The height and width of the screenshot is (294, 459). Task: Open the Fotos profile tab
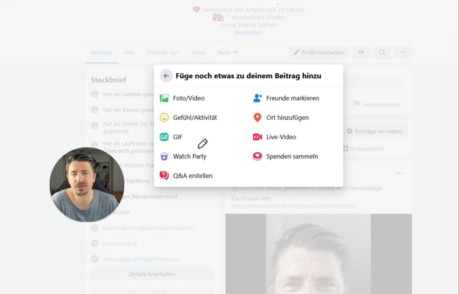[198, 52]
